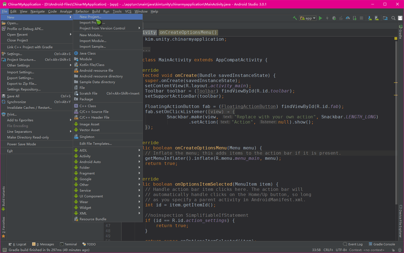
Task: Run the app with green play icon
Action: [x=321, y=18]
